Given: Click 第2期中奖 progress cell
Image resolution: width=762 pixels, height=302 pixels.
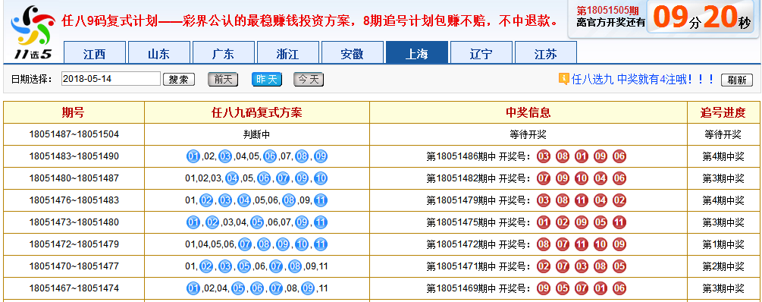Looking at the screenshot, I should coord(723,266).
